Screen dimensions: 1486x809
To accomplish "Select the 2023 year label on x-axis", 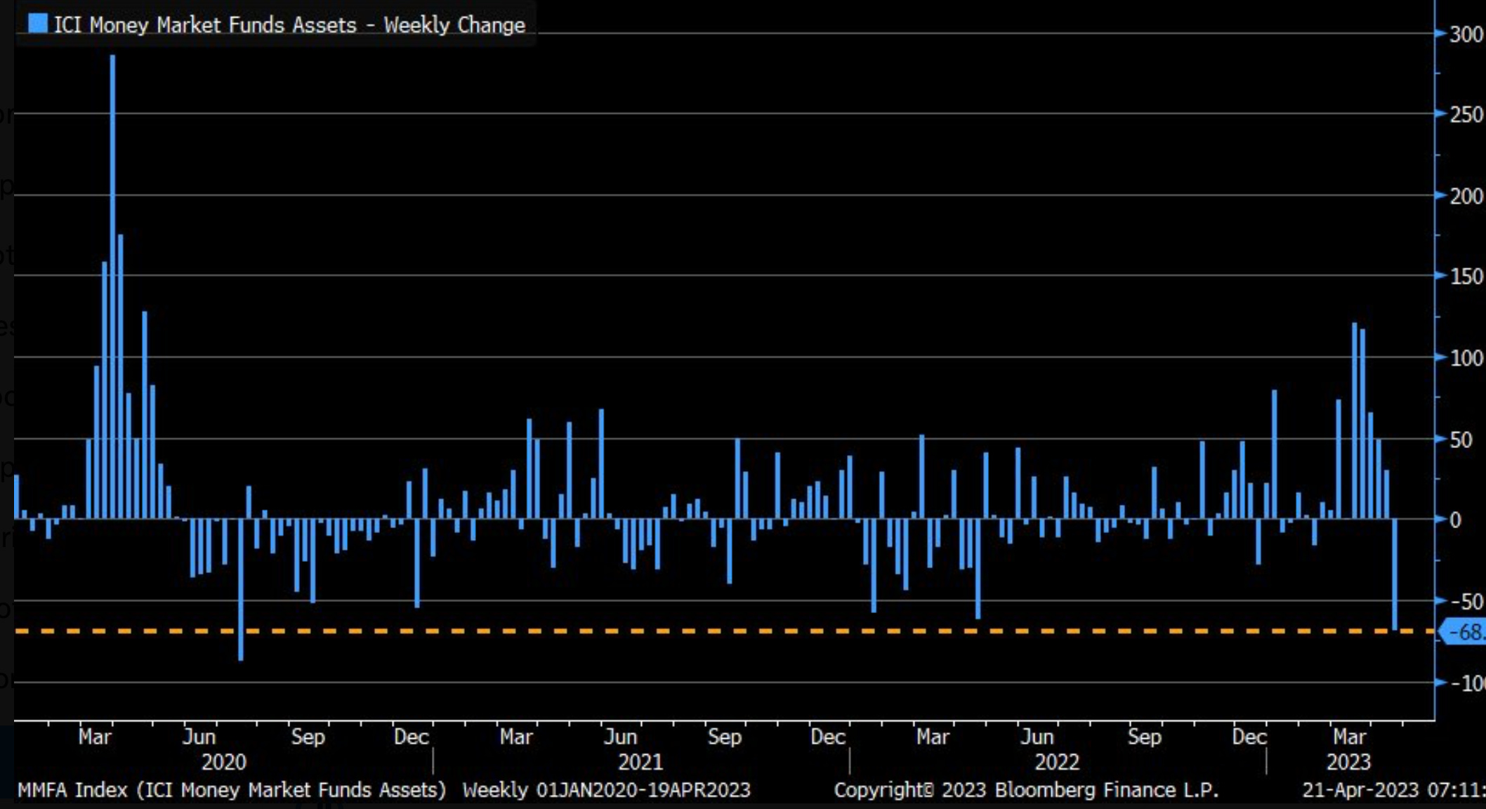I will tap(1348, 762).
